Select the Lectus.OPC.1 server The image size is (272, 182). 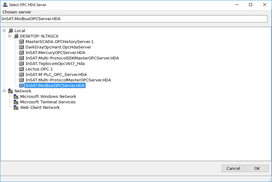pos(39,69)
